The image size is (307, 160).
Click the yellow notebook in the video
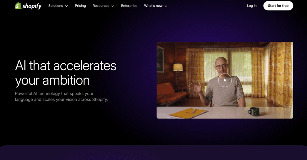188,113
